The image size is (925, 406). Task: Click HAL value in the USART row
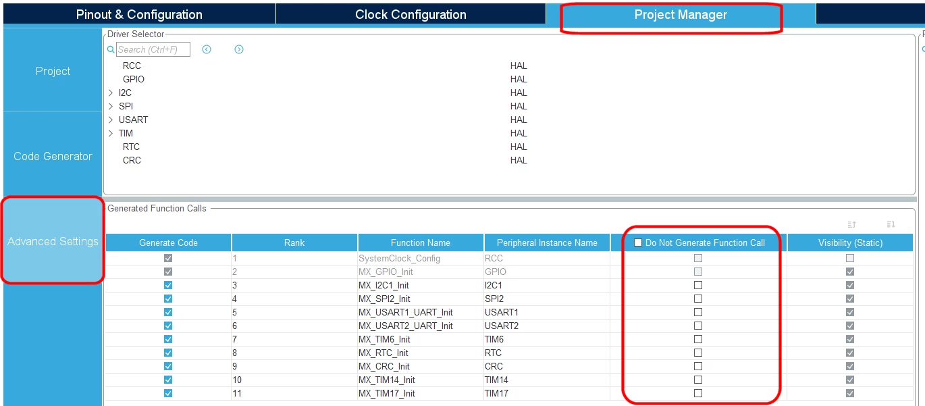(x=519, y=120)
